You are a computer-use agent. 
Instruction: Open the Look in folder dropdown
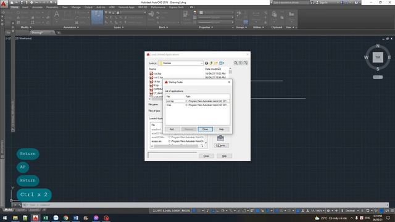pyautogui.click(x=180, y=63)
